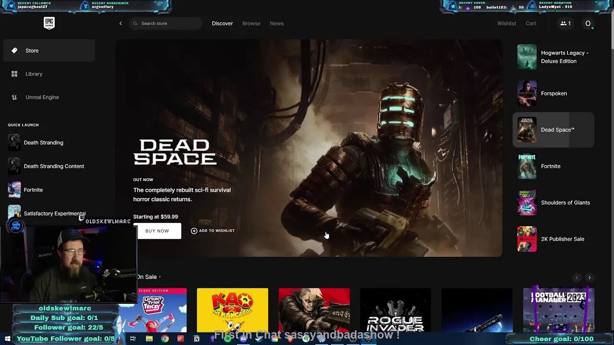614x345 pixels.
Task: Open Notion from taskbar
Action: (196, 339)
